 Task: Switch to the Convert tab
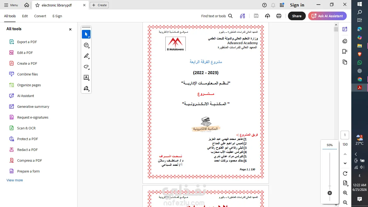(40, 16)
